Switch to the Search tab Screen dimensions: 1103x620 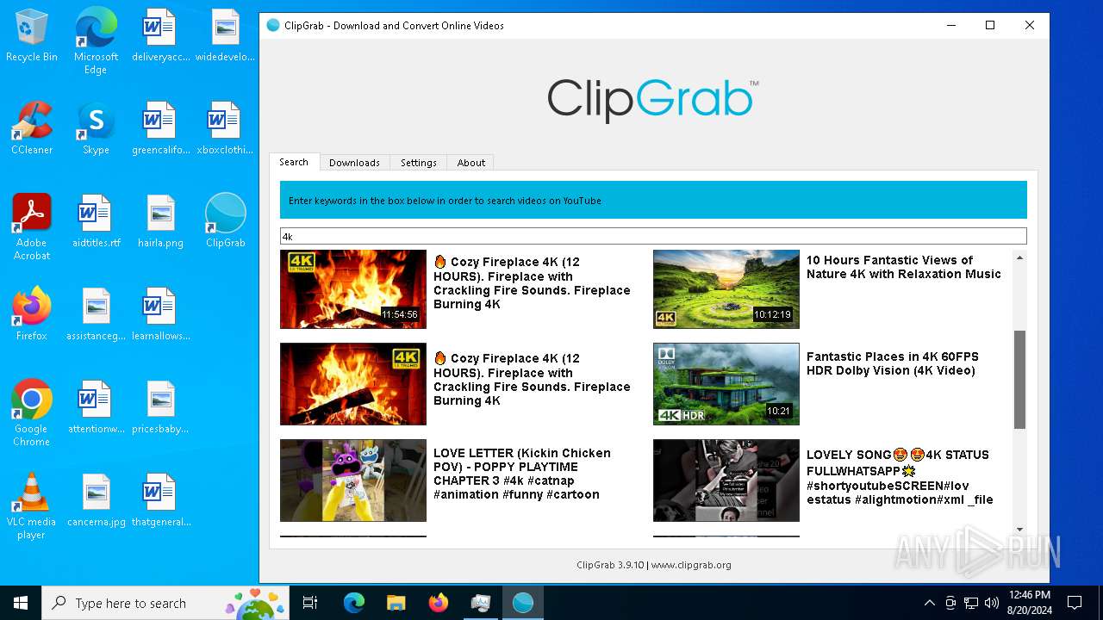tap(294, 162)
